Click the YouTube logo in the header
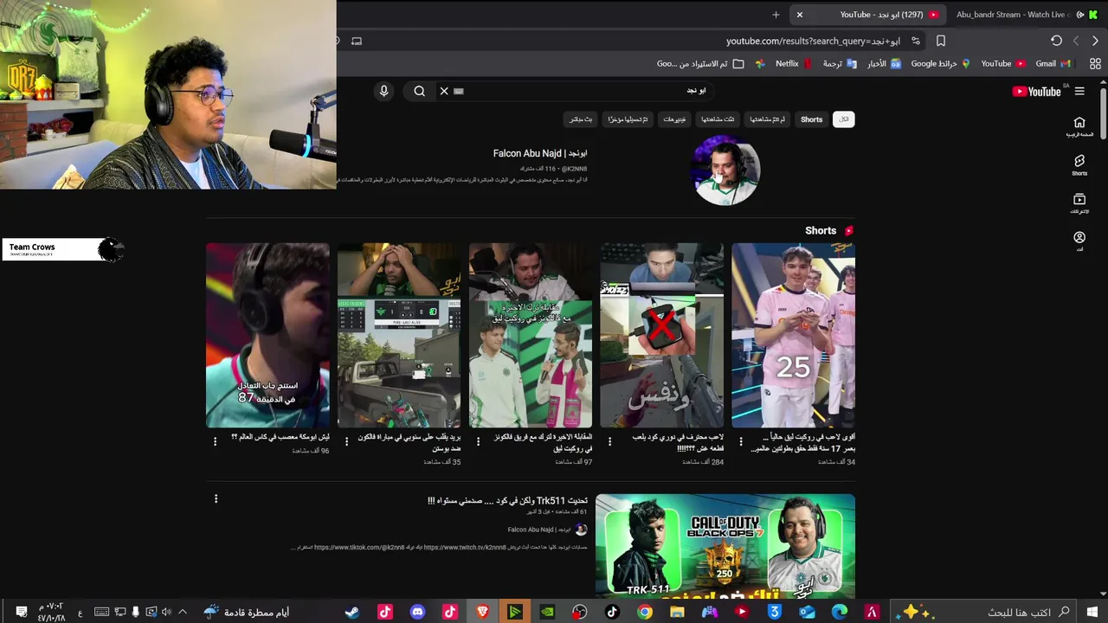The image size is (1108, 623). 1036,91
